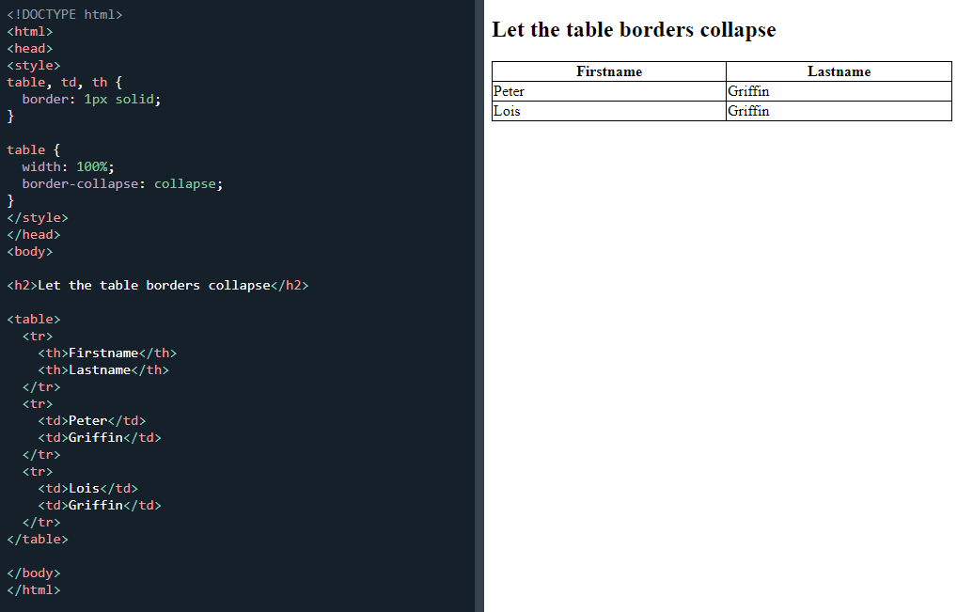Image resolution: width=957 pixels, height=612 pixels.
Task: Click the DOCTYPE declaration line
Action: pyautogui.click(x=65, y=13)
